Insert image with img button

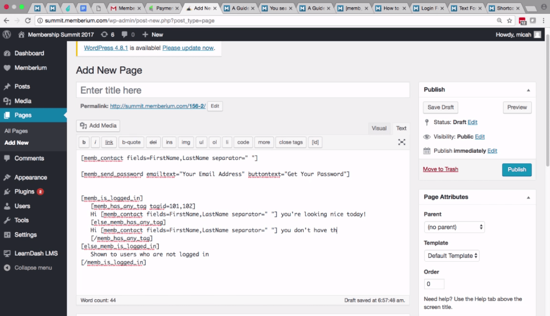(186, 142)
